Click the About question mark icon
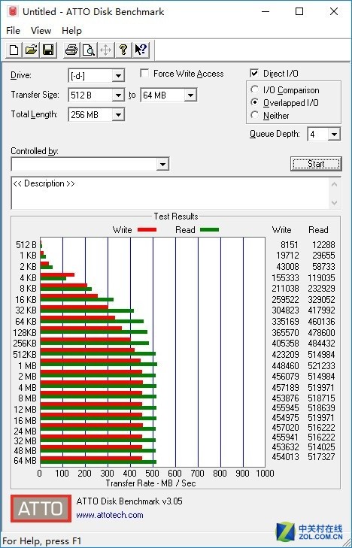 123,50
